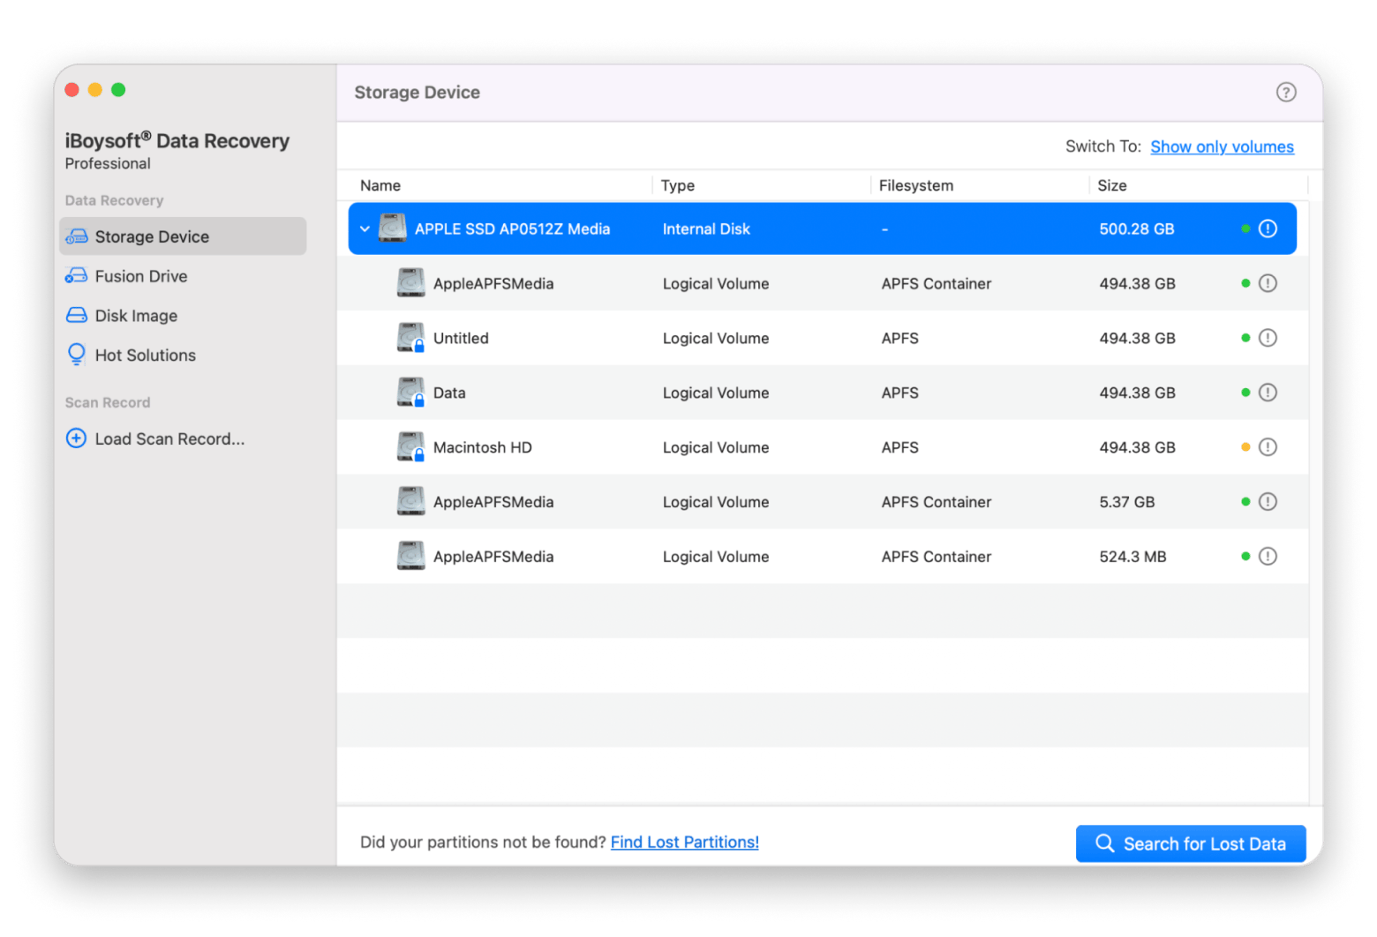The width and height of the screenshot is (1377, 937).
Task: Select the Data volume name
Action: pos(449,393)
